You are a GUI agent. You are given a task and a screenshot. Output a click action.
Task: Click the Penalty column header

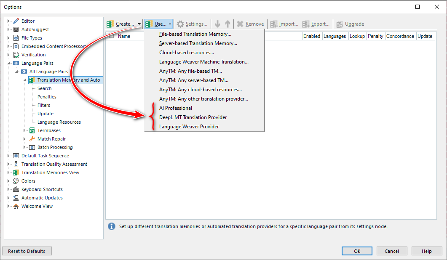pyautogui.click(x=375, y=36)
